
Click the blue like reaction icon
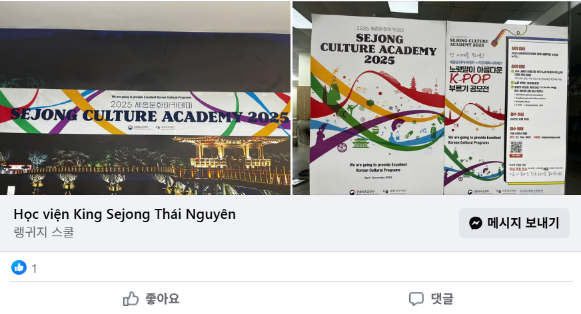(x=19, y=267)
